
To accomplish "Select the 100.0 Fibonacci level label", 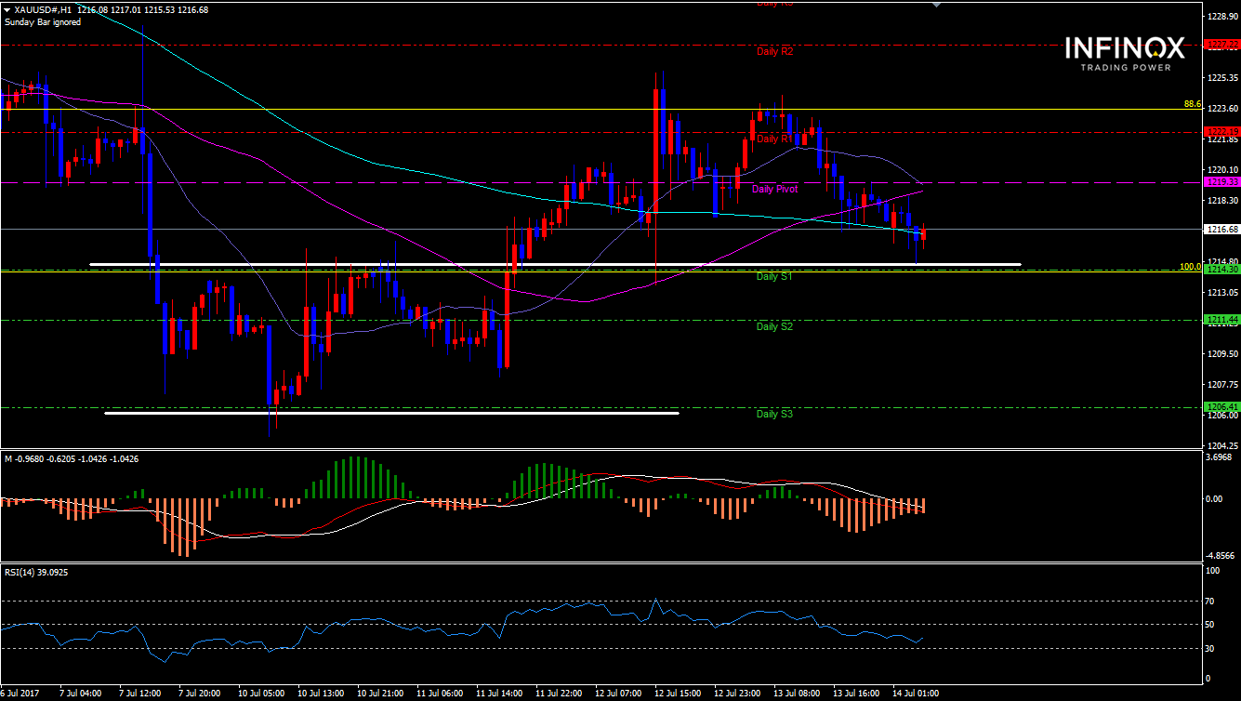I will click(x=1190, y=267).
